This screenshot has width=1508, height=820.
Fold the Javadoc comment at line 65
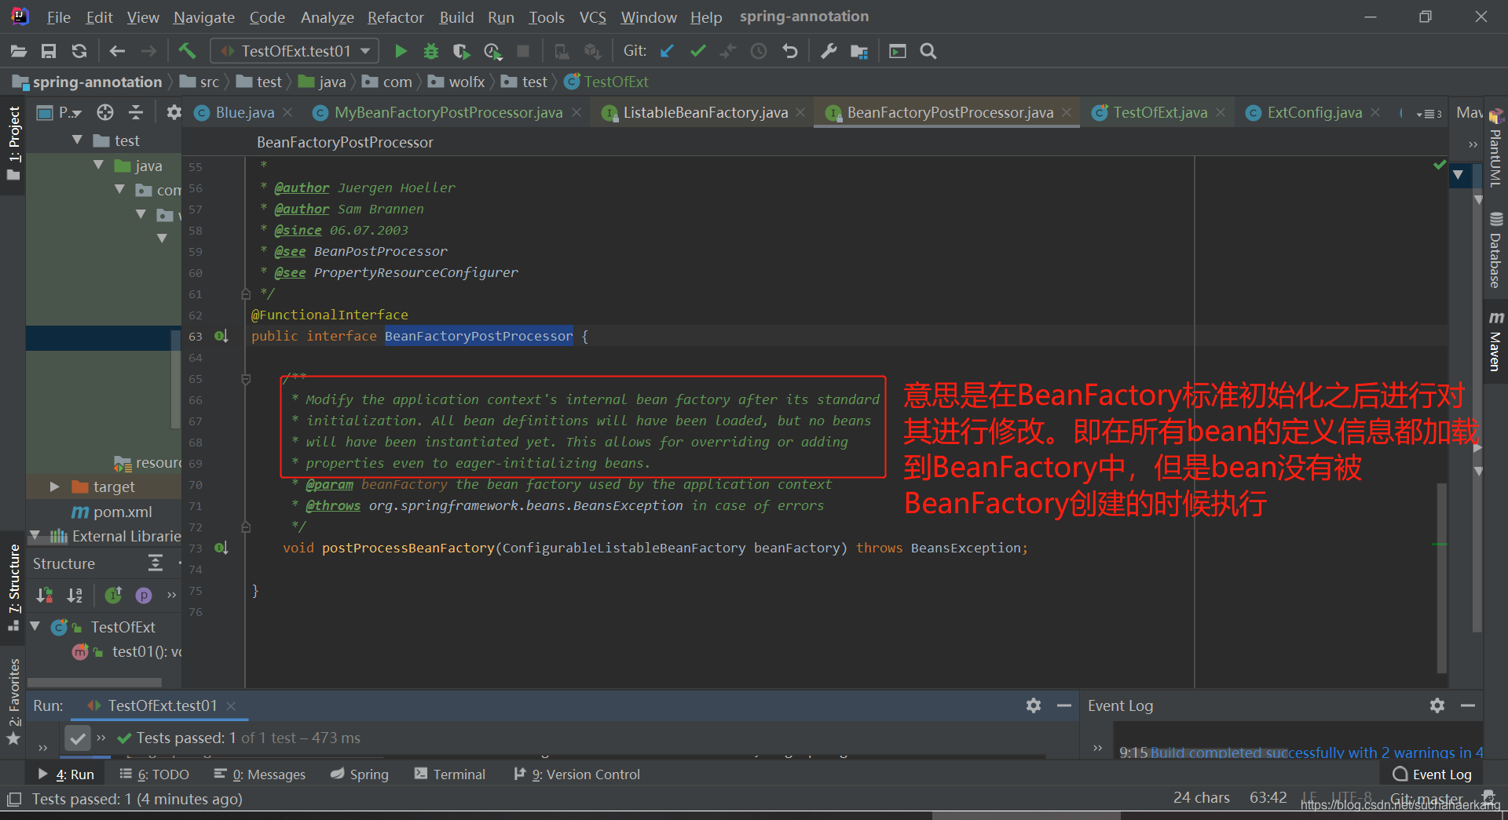tap(246, 379)
